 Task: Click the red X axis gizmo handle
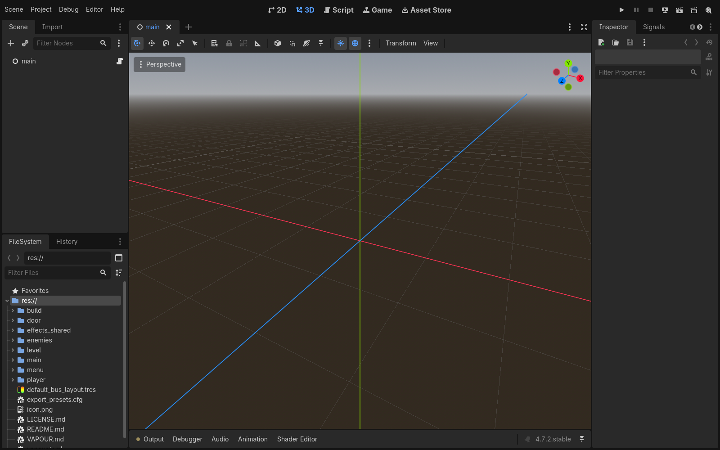point(580,78)
